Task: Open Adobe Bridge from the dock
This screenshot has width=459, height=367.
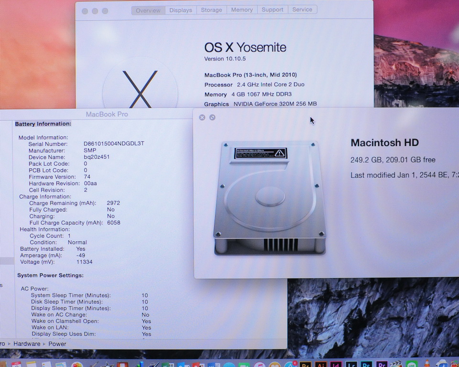Action: click(x=306, y=364)
